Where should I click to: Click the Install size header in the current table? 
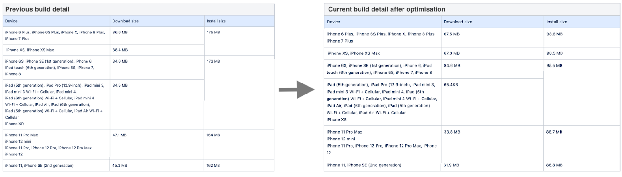click(x=556, y=22)
